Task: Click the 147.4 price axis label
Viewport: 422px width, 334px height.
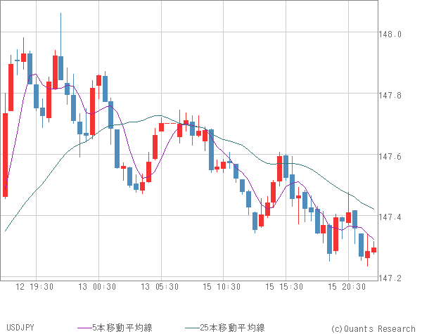Action: pos(390,217)
